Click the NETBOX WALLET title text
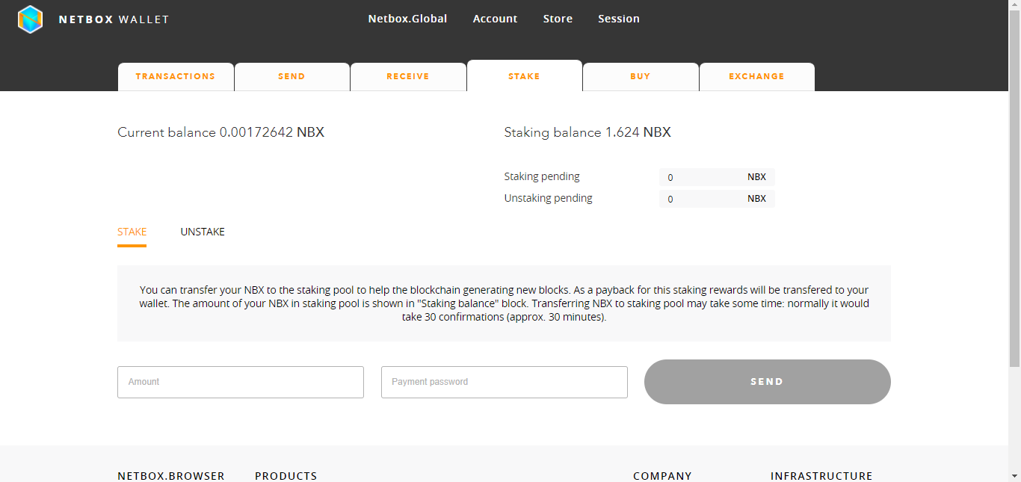 pyautogui.click(x=114, y=19)
